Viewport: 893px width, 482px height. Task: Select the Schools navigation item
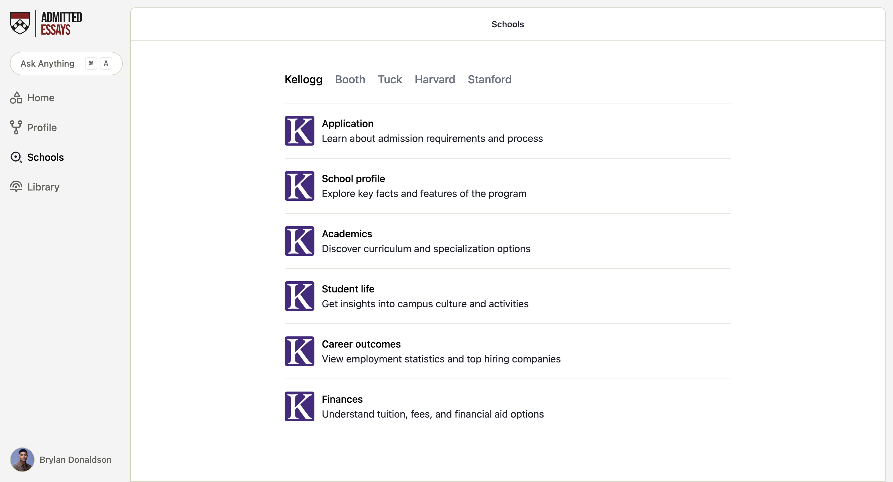(x=45, y=157)
